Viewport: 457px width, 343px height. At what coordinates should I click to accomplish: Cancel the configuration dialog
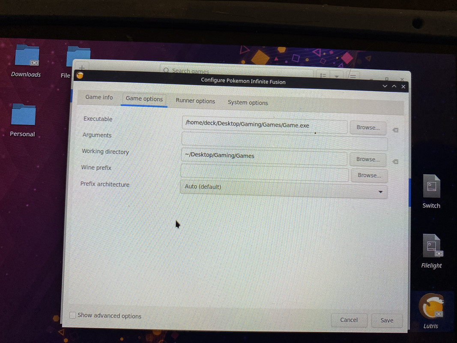click(349, 320)
